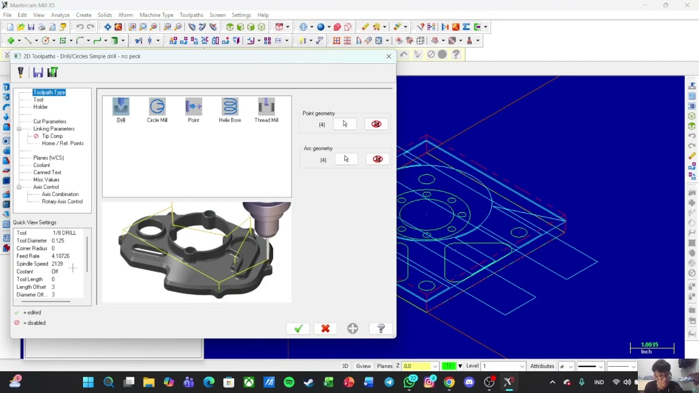The width and height of the screenshot is (699, 393).
Task: Select Tool in the parameter tree
Action: pyautogui.click(x=38, y=100)
